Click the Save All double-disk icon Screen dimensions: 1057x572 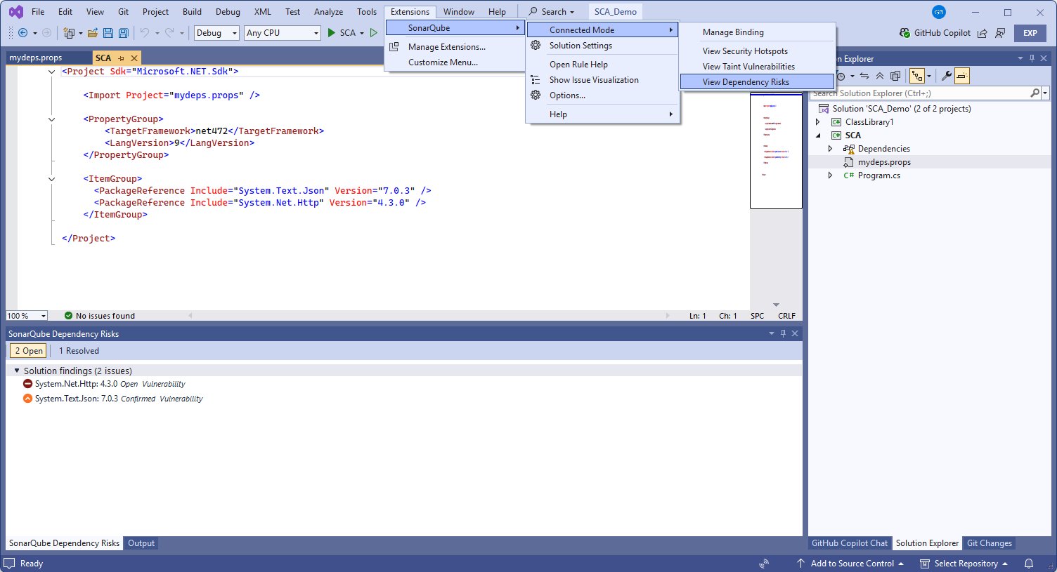pyautogui.click(x=124, y=33)
